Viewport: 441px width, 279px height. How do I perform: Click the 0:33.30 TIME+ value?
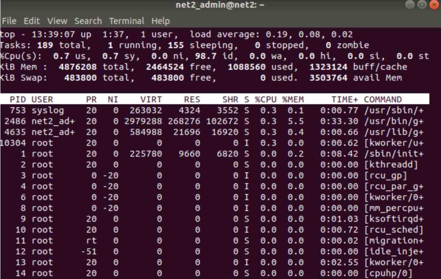[x=339, y=121]
